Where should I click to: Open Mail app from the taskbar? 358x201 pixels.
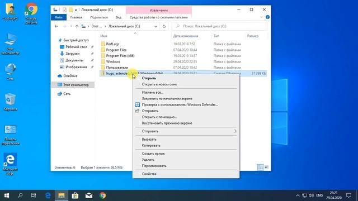[x=89, y=195]
